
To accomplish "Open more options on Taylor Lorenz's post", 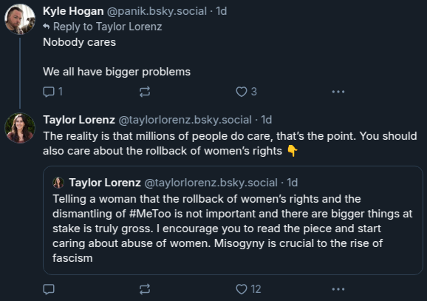I will pyautogui.click(x=338, y=289).
